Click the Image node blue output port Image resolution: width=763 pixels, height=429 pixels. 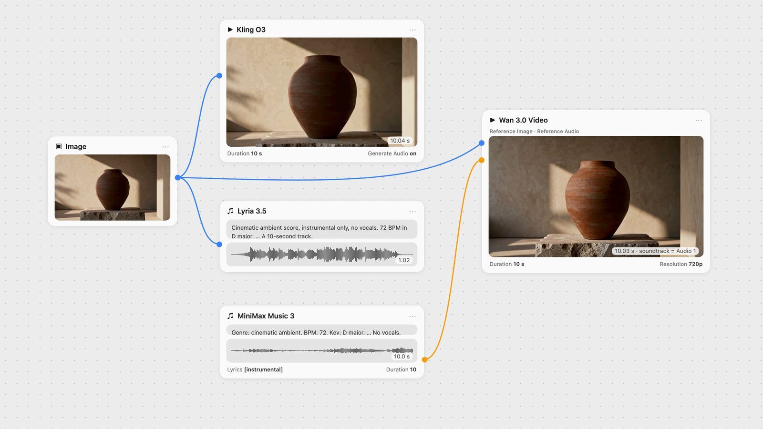pos(178,177)
